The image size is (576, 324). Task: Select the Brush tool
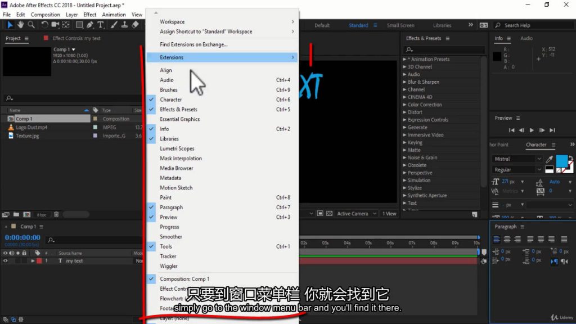click(114, 25)
